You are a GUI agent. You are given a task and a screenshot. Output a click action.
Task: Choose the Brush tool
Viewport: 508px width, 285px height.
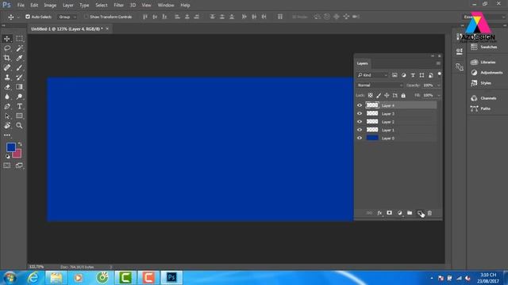[19, 68]
